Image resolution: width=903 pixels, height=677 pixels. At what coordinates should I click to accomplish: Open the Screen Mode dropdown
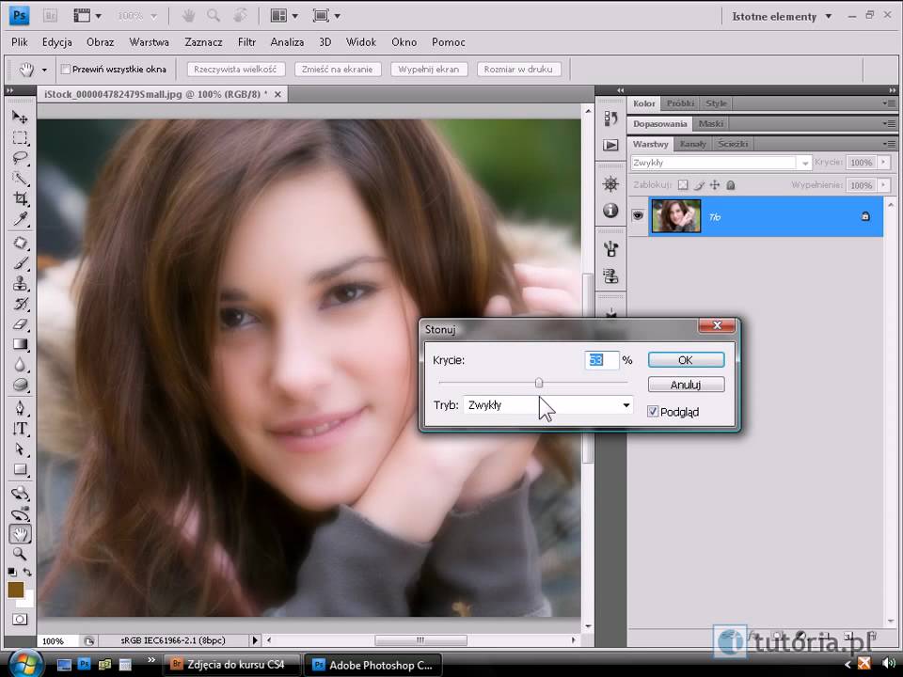pyautogui.click(x=326, y=16)
